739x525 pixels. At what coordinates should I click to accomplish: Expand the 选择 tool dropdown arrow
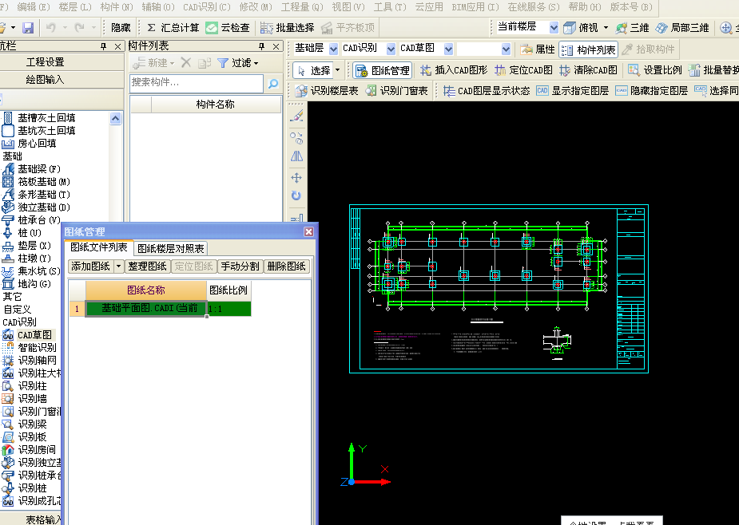tap(337, 71)
